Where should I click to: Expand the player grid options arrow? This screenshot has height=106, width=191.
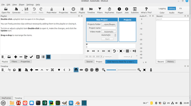click(x=131, y=51)
